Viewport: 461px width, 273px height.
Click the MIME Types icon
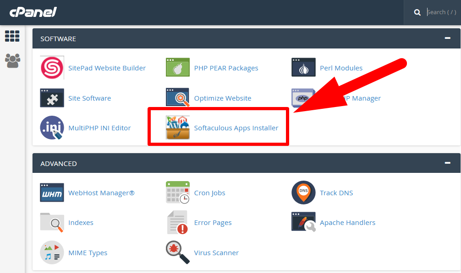point(52,252)
